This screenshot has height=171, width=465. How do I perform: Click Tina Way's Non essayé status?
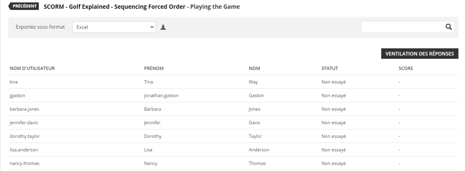pos(333,82)
